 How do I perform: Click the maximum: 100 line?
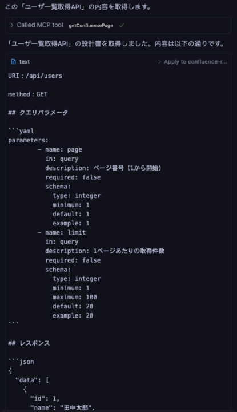pyautogui.click(x=75, y=297)
